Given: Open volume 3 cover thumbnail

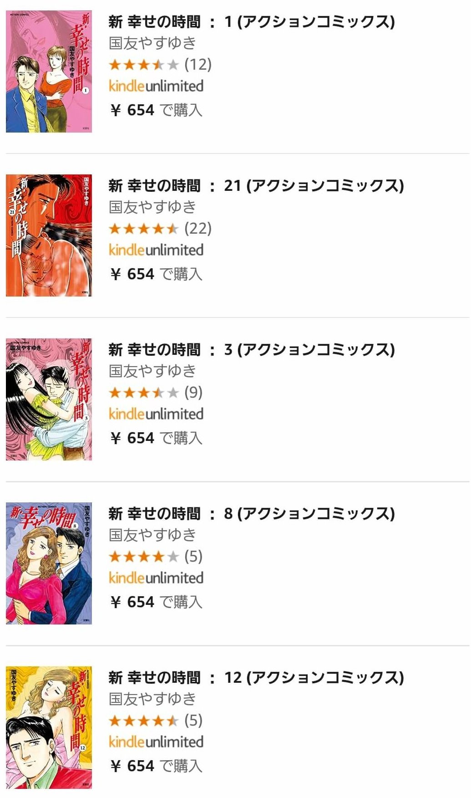Looking at the screenshot, I should [49, 399].
